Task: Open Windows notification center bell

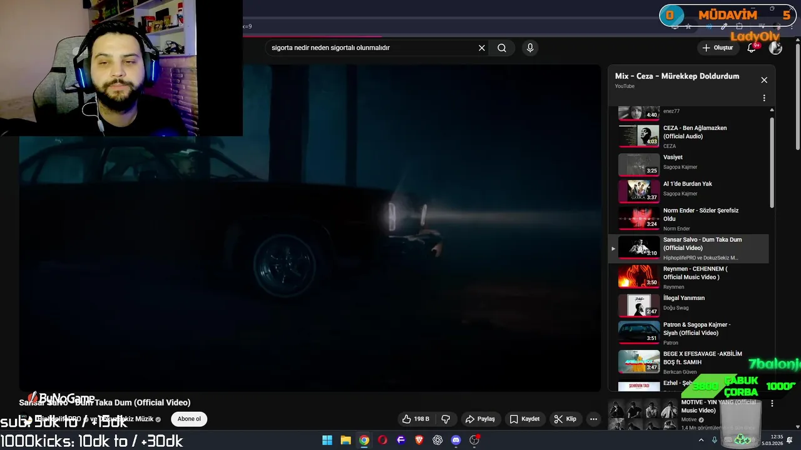Action: coord(790,440)
